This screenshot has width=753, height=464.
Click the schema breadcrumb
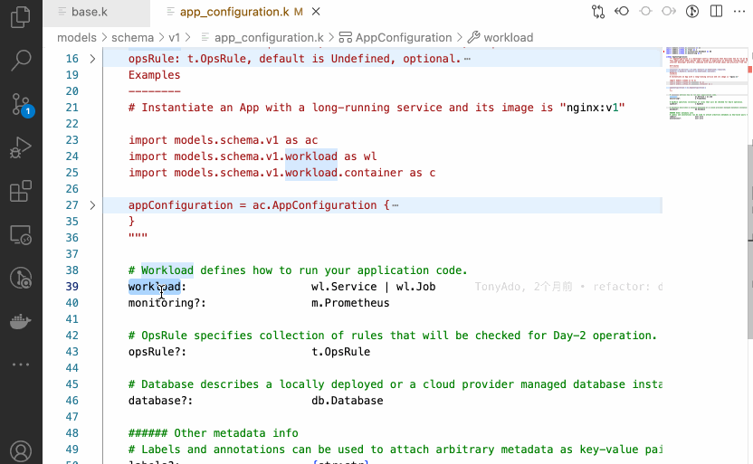click(x=132, y=37)
